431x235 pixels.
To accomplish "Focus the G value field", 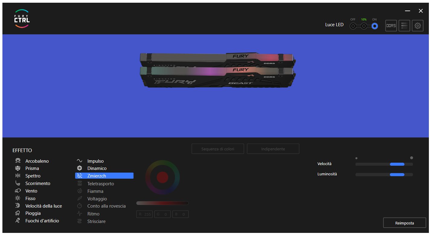I will click(163, 214).
